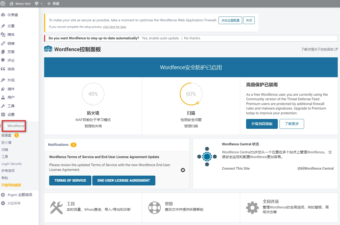Open the comments bubble in admin bar

39,4
